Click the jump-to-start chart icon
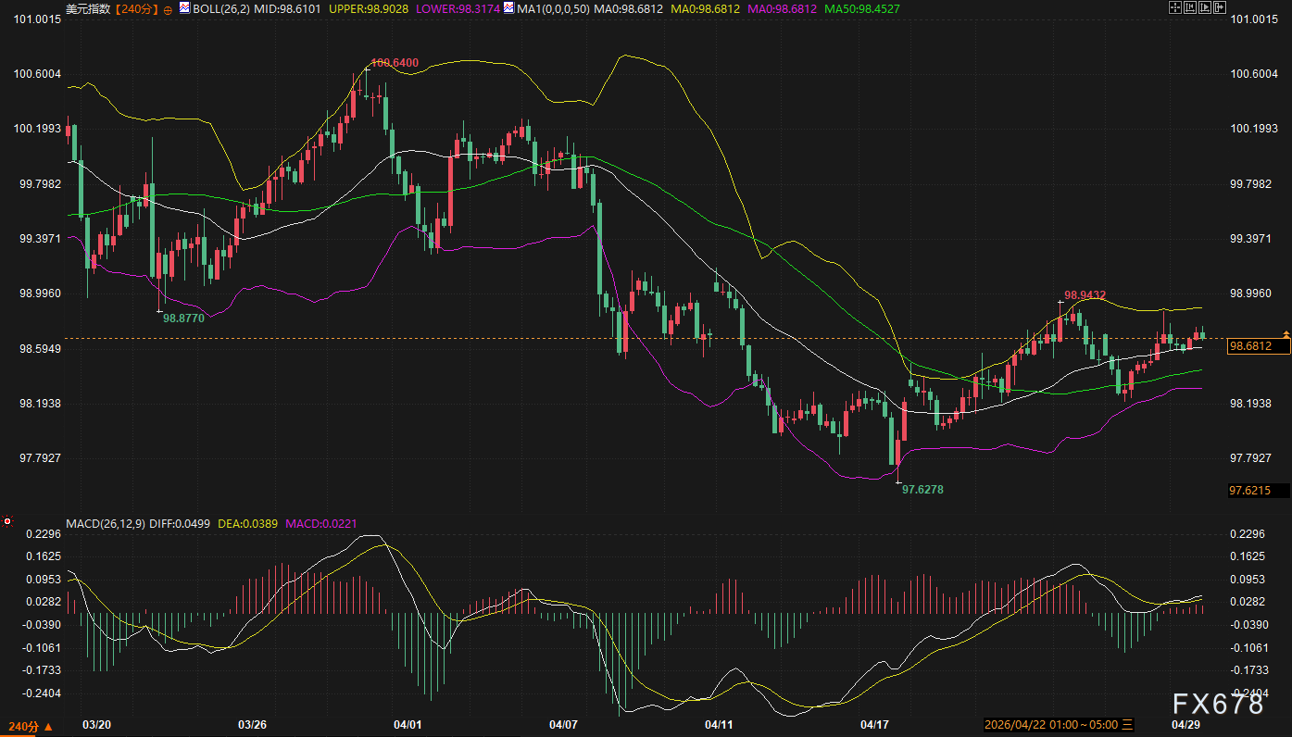 pyautogui.click(x=1190, y=8)
